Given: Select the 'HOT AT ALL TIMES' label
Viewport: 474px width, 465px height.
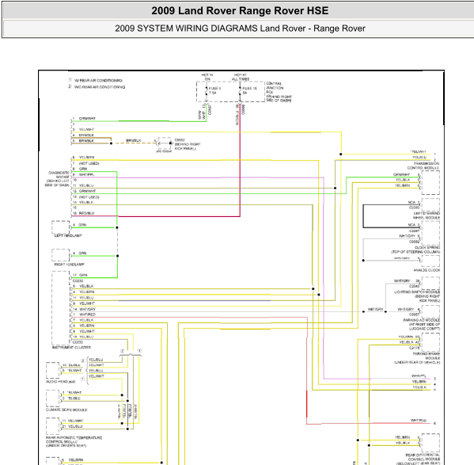Looking at the screenshot, I should tap(241, 77).
